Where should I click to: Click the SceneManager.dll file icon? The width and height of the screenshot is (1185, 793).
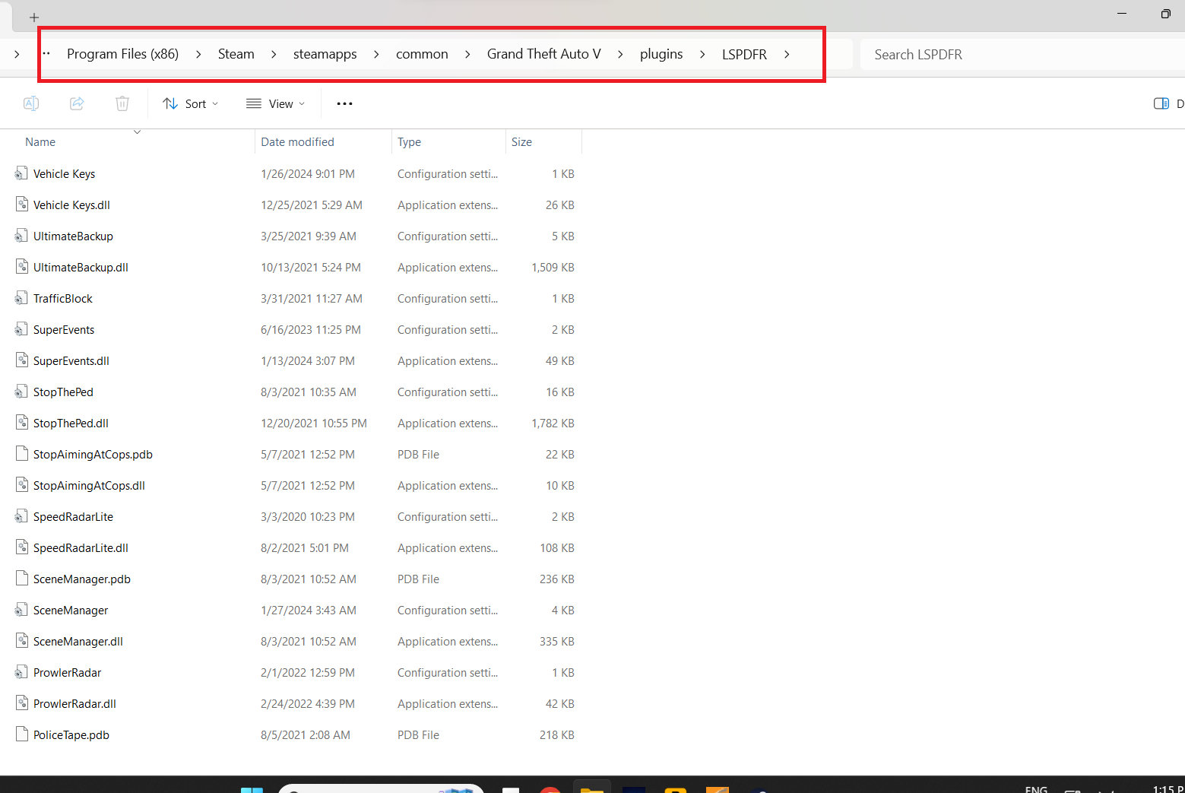click(22, 641)
